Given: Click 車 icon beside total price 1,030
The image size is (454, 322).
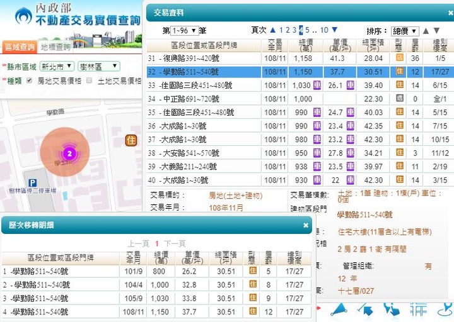Looking at the screenshot, I should [317, 85].
